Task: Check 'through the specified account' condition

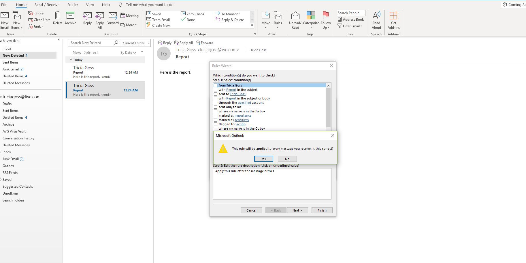Action: [x=216, y=103]
